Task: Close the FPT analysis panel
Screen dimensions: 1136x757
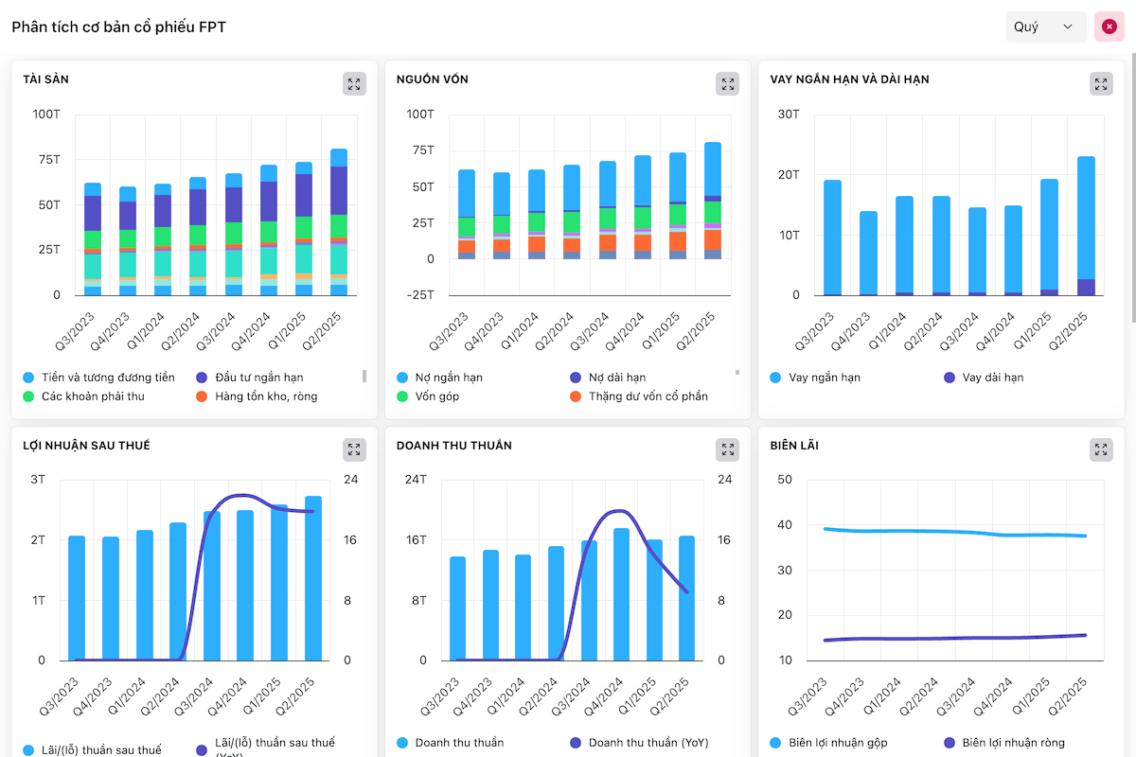Action: pyautogui.click(x=1109, y=26)
